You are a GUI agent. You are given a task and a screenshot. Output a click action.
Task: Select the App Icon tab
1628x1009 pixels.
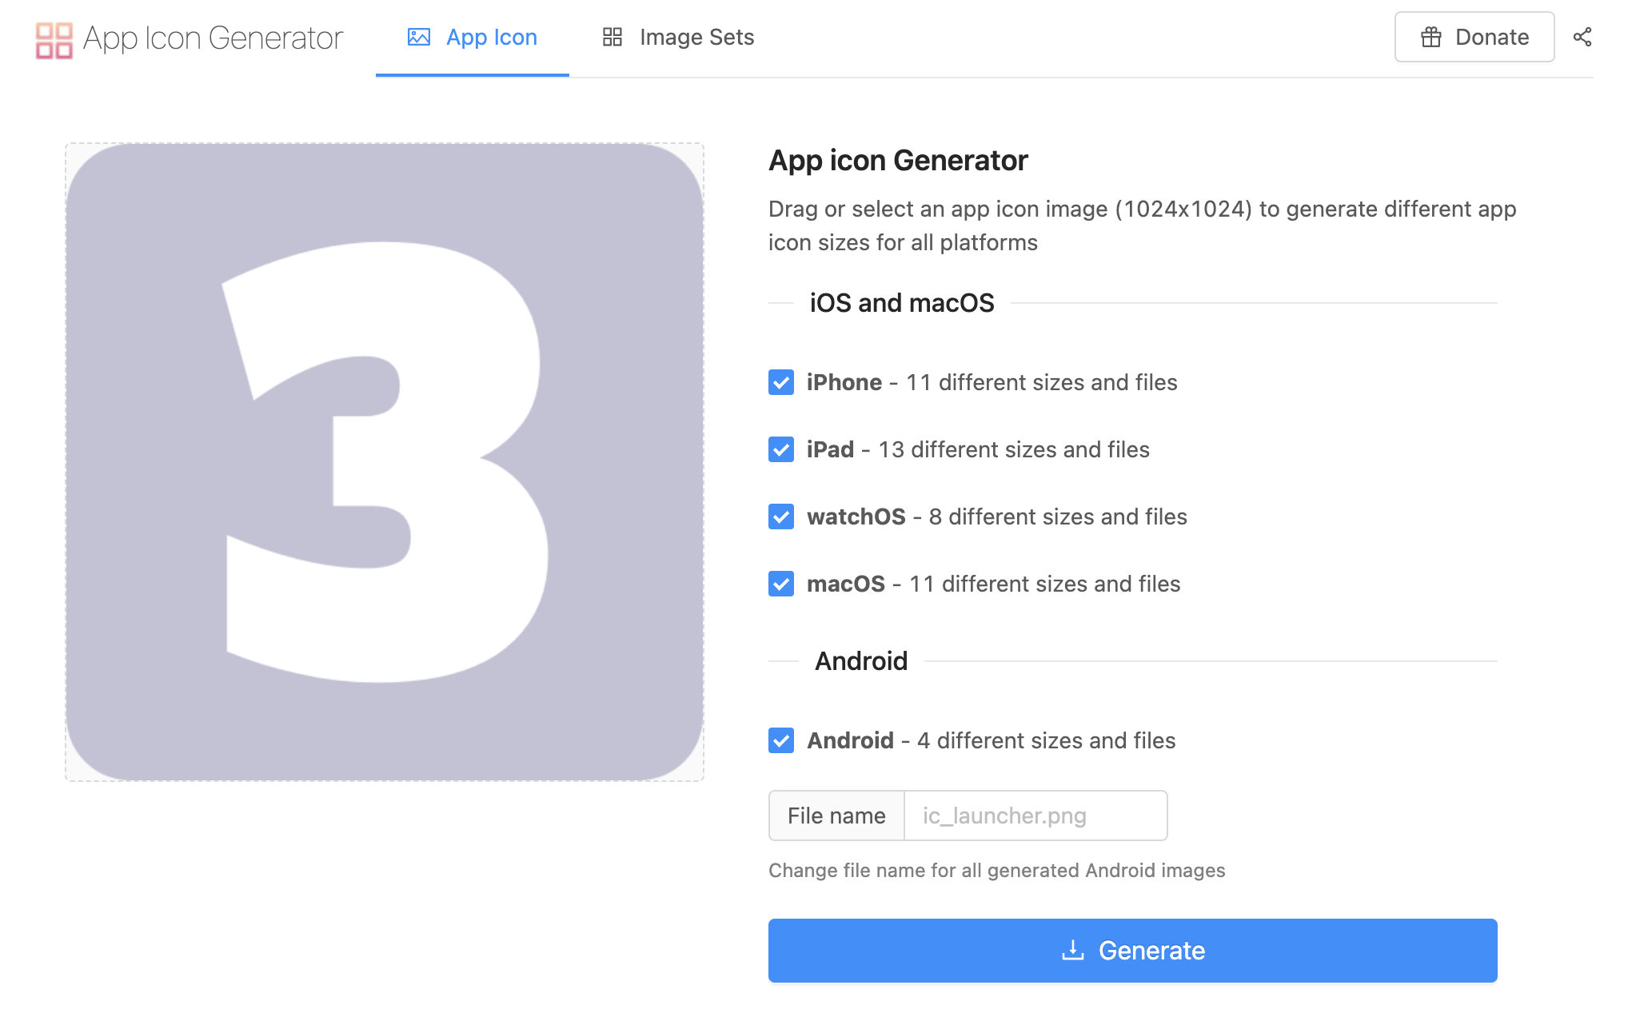coord(473,38)
